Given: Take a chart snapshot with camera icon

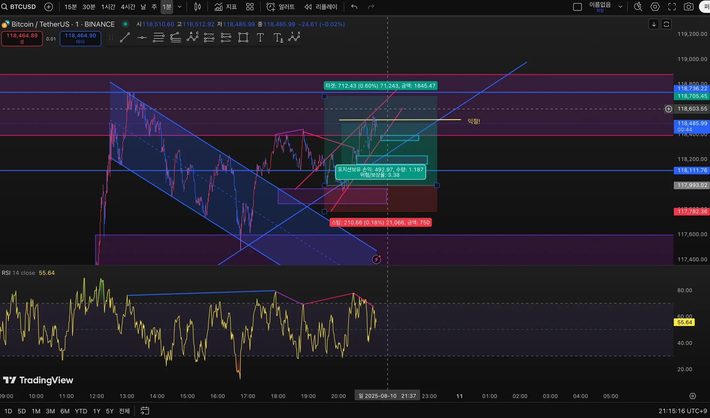Looking at the screenshot, I should click(x=689, y=7).
